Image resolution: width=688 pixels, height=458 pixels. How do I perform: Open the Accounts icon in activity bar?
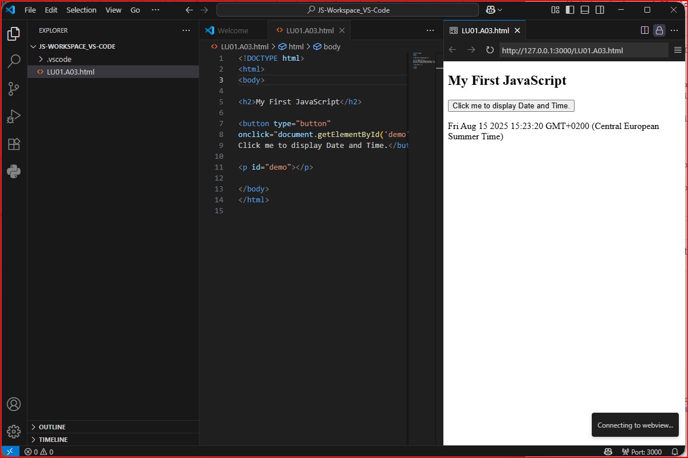tap(14, 404)
